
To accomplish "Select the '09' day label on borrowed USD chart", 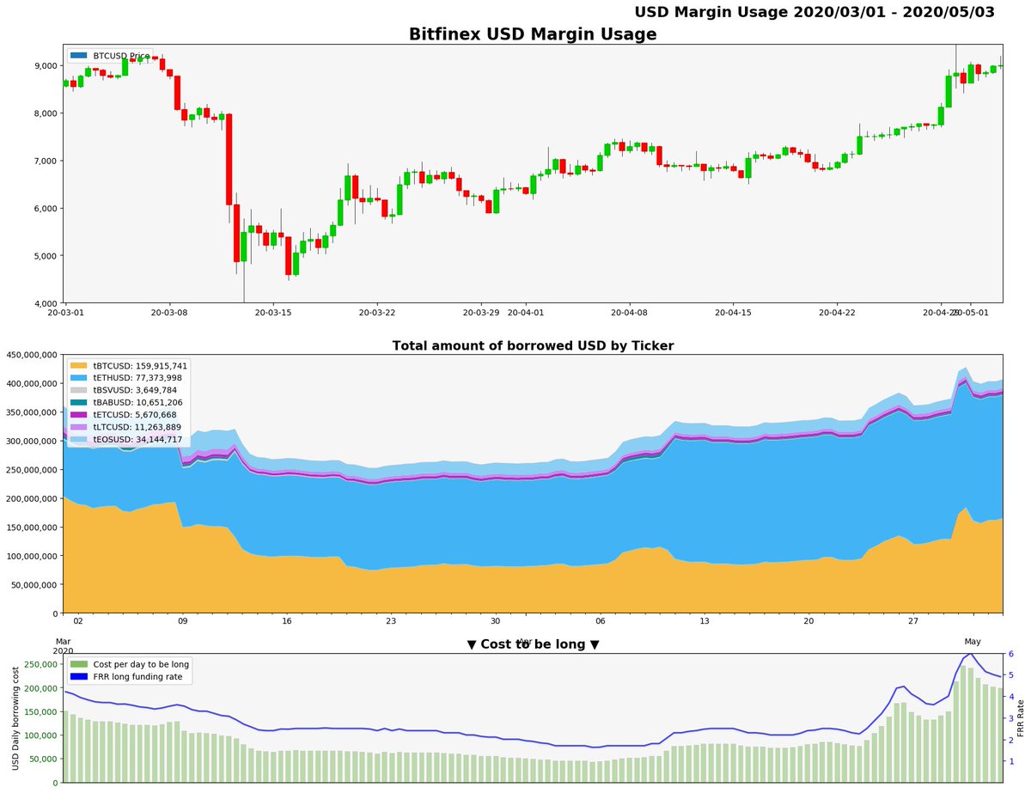I will pos(182,621).
